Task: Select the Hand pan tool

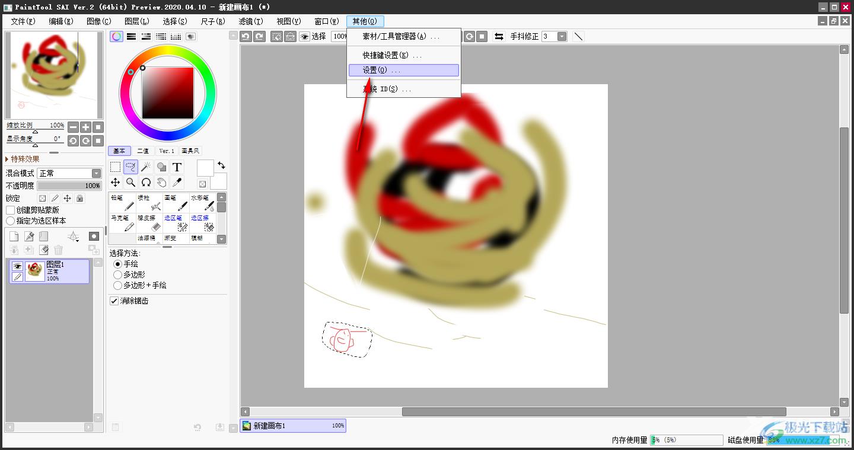Action: tap(161, 183)
